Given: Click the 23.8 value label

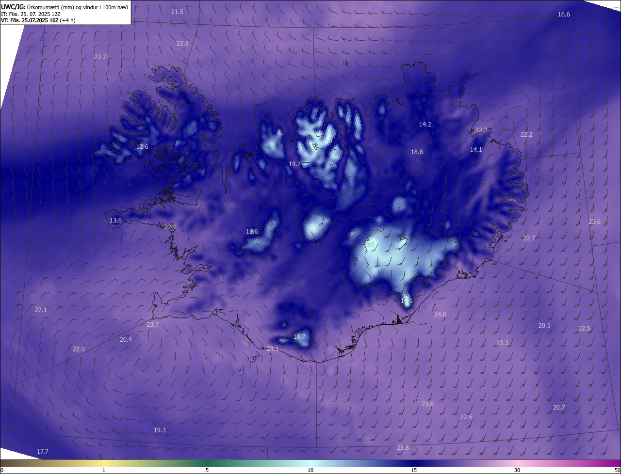Looking at the screenshot, I should coord(403,448).
